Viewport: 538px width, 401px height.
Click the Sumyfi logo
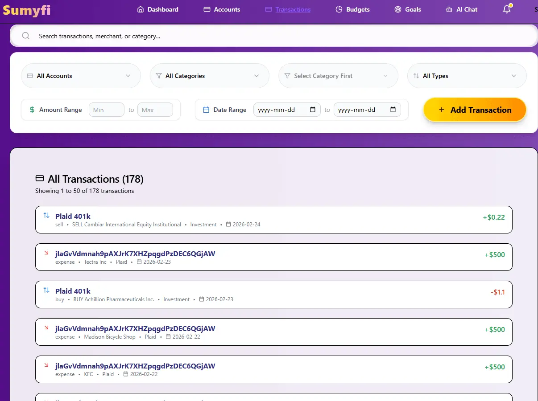point(26,9)
